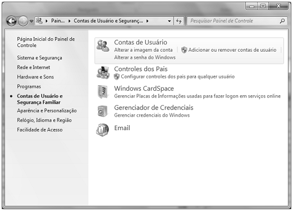Open the address bar history dropdown

coord(170,21)
